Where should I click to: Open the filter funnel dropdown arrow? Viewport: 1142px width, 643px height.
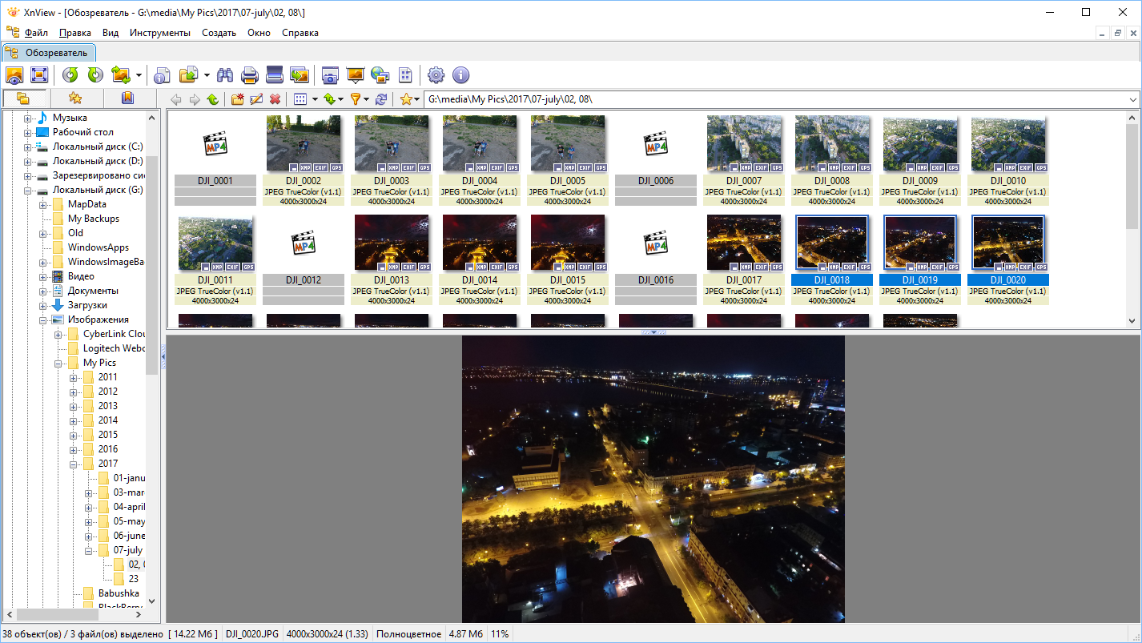coord(367,99)
